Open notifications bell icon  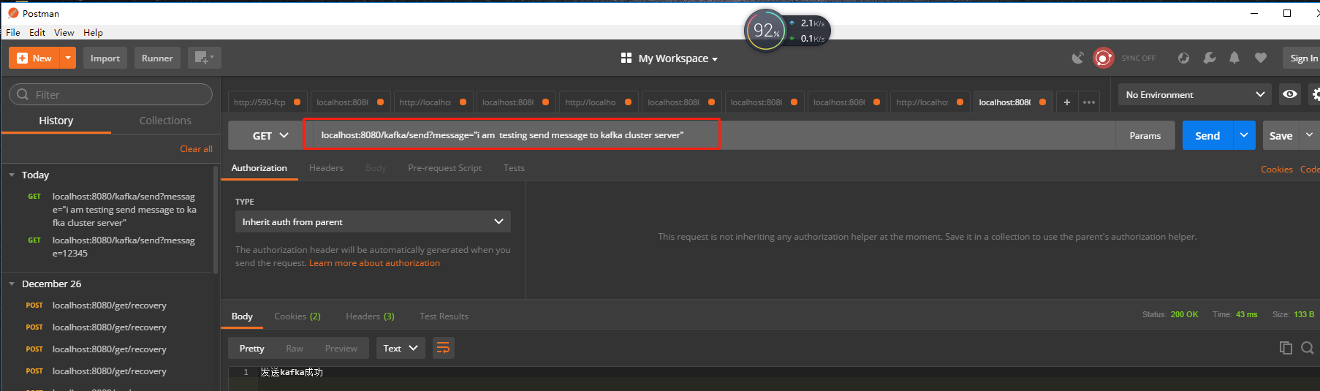[x=1234, y=58]
